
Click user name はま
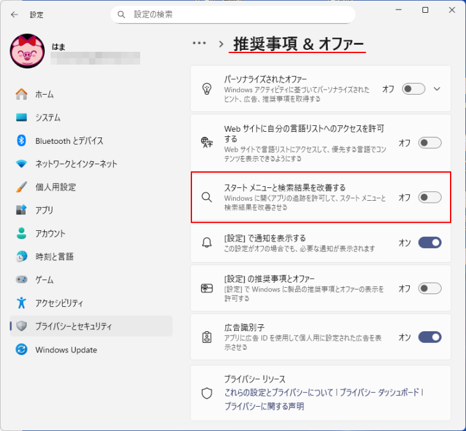pyautogui.click(x=58, y=47)
